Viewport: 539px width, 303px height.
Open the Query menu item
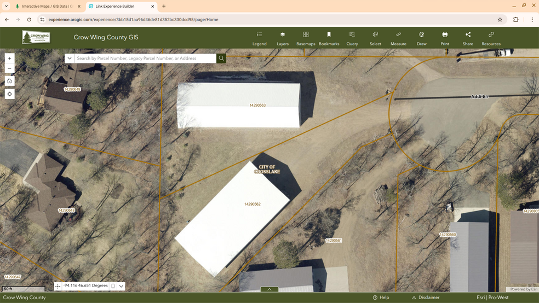(352, 38)
